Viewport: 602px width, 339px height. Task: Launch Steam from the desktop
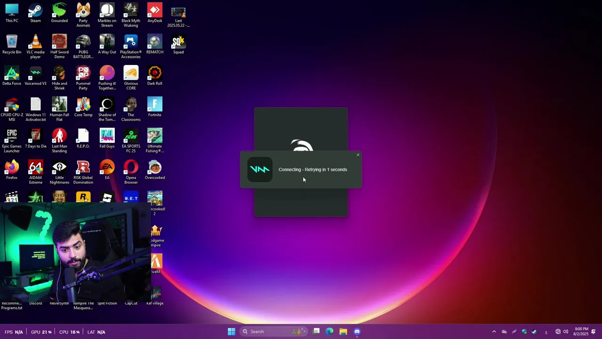(35, 13)
